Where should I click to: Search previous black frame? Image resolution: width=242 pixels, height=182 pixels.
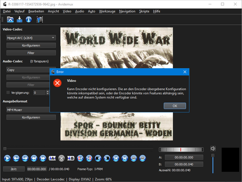(x=98, y=158)
